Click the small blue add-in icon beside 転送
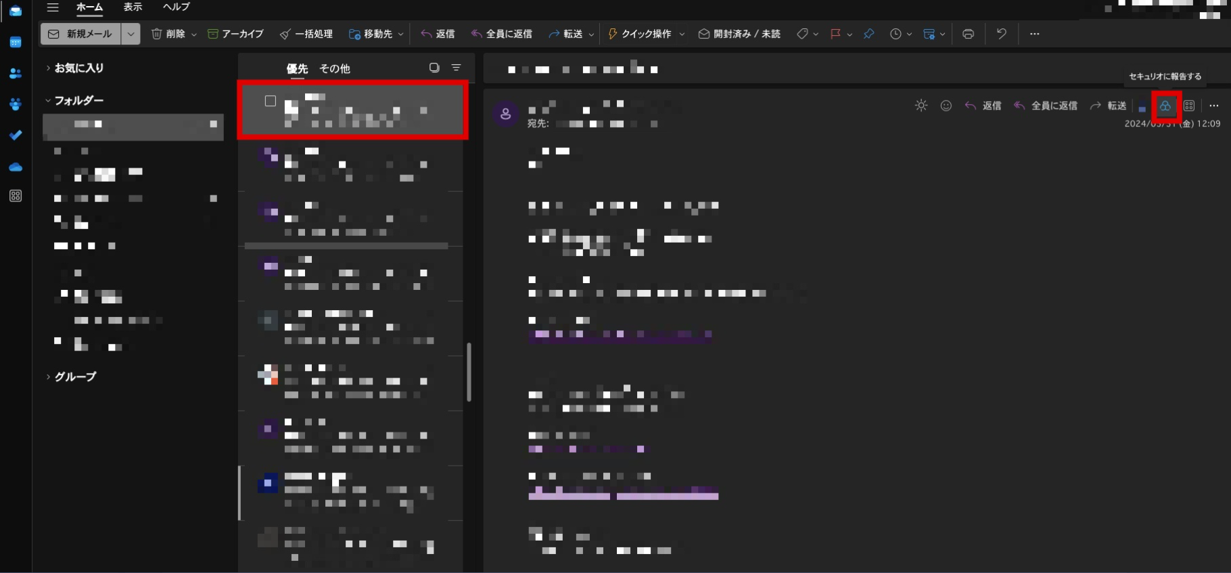Viewport: 1231px width, 573px height. [x=1142, y=108]
